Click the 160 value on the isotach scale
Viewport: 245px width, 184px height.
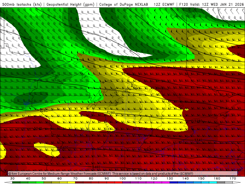pos(217,178)
